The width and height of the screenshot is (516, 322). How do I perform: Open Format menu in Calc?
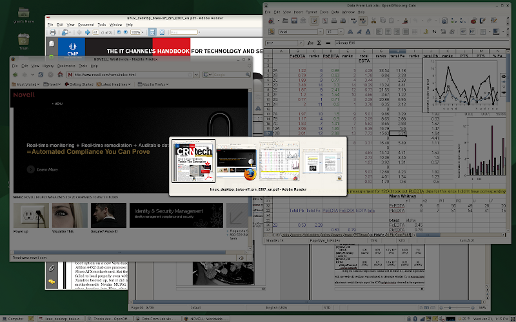tap(312, 12)
